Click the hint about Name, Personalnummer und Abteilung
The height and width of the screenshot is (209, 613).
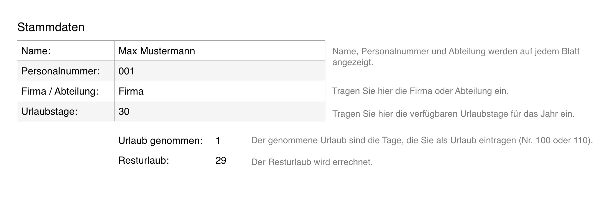pyautogui.click(x=455, y=52)
